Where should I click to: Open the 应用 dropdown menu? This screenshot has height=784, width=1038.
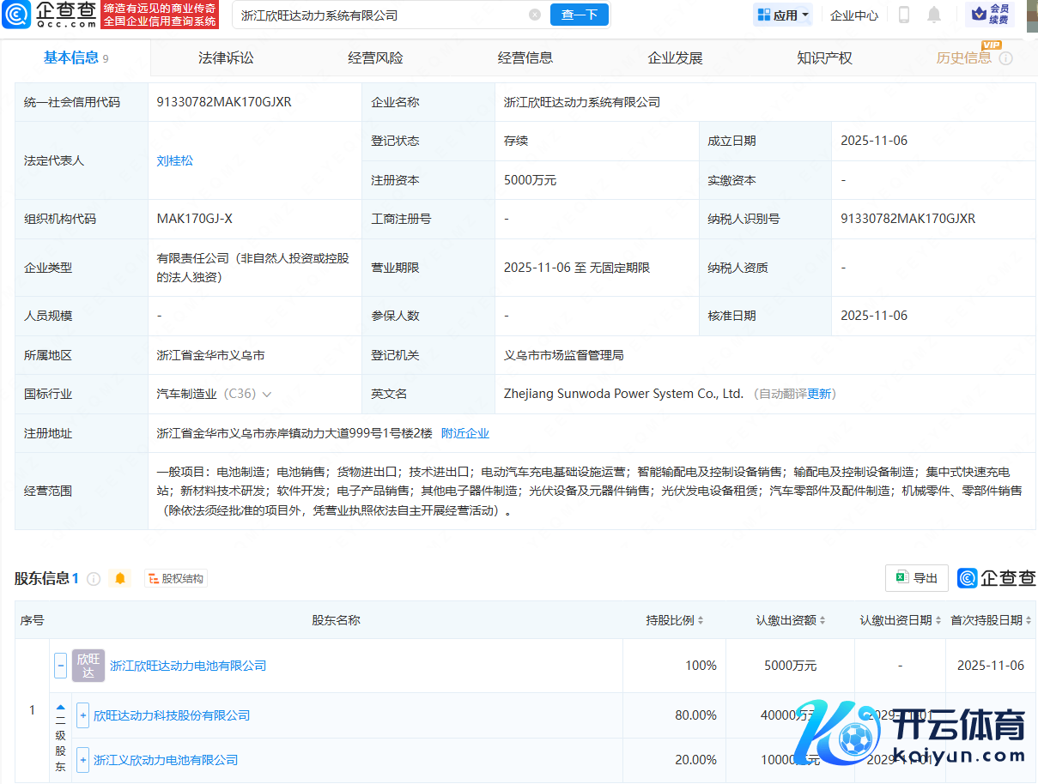coord(783,15)
